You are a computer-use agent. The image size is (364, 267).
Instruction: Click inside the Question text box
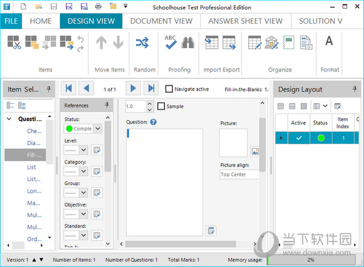pos(164,182)
